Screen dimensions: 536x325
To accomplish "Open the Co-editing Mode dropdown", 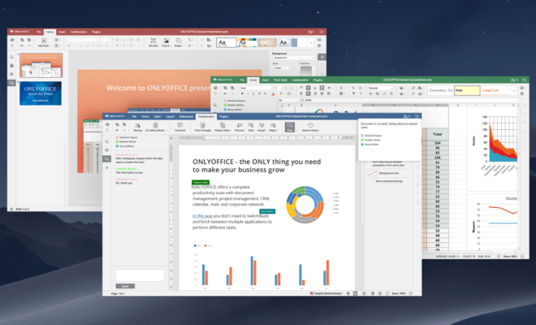I will pyautogui.click(x=156, y=127).
